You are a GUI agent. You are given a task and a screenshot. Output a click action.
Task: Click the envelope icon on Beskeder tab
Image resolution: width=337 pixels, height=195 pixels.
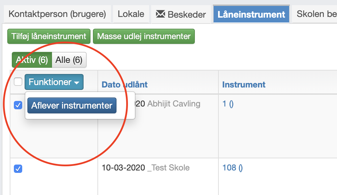[160, 14]
